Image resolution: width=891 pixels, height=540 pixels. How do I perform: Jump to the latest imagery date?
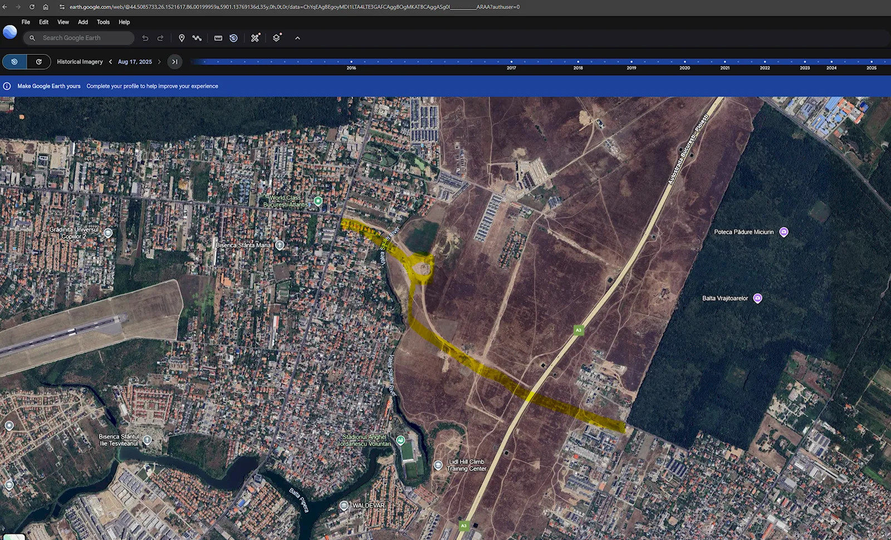tap(175, 62)
